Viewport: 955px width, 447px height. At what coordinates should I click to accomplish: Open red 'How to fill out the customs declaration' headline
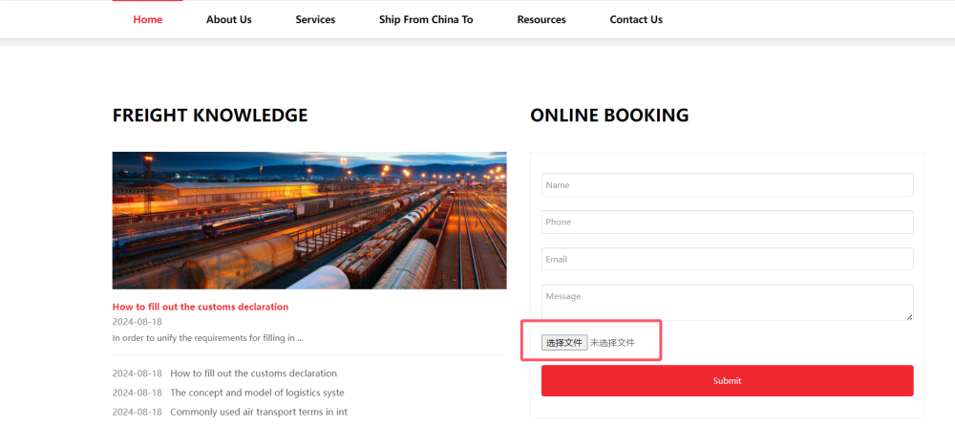[x=201, y=307]
